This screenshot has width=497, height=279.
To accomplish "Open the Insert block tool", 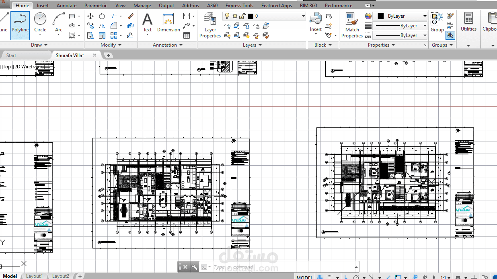I will click(316, 20).
